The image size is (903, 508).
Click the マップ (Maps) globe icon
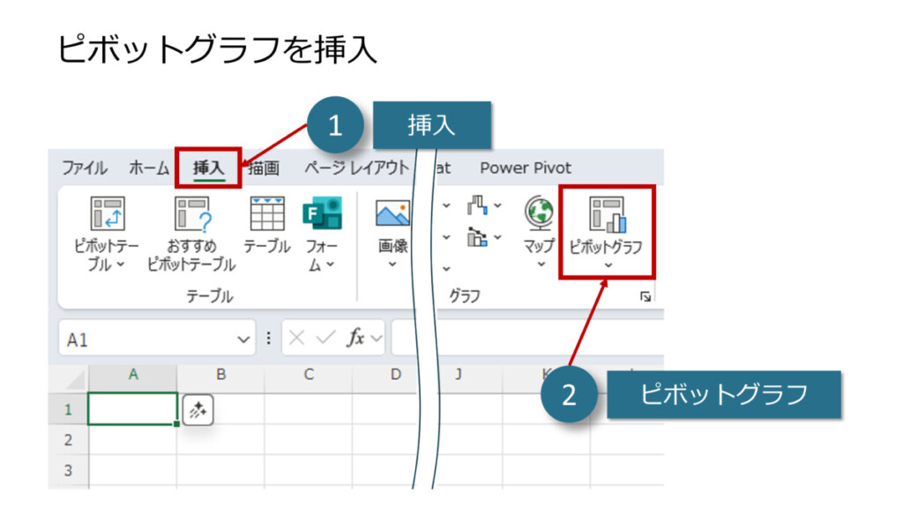(539, 213)
